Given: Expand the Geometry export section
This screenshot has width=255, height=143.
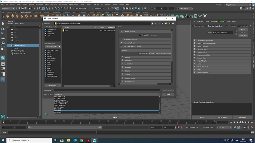Looking at the screenshot, I should coord(123,60).
